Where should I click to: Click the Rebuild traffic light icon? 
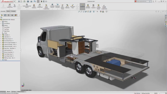[x=42, y=1]
